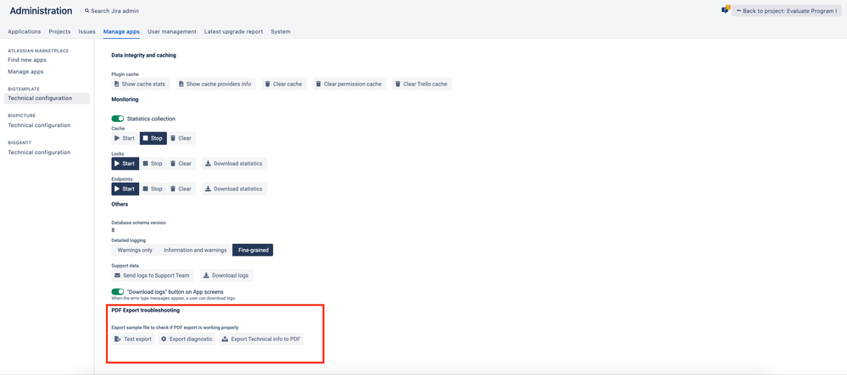Click the feedback notification icon in header
This screenshot has width=847, height=375.
click(x=726, y=9)
